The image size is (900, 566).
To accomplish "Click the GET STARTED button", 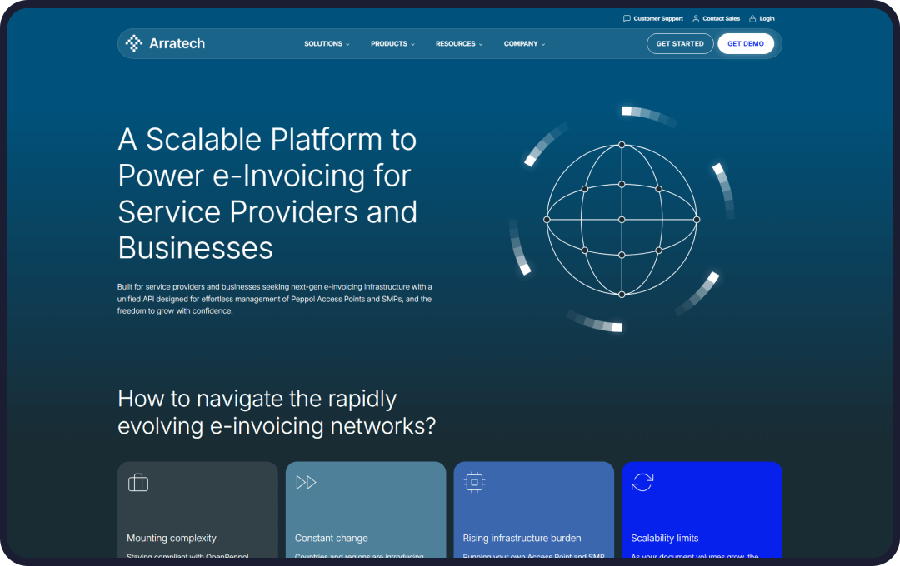I will click(680, 43).
